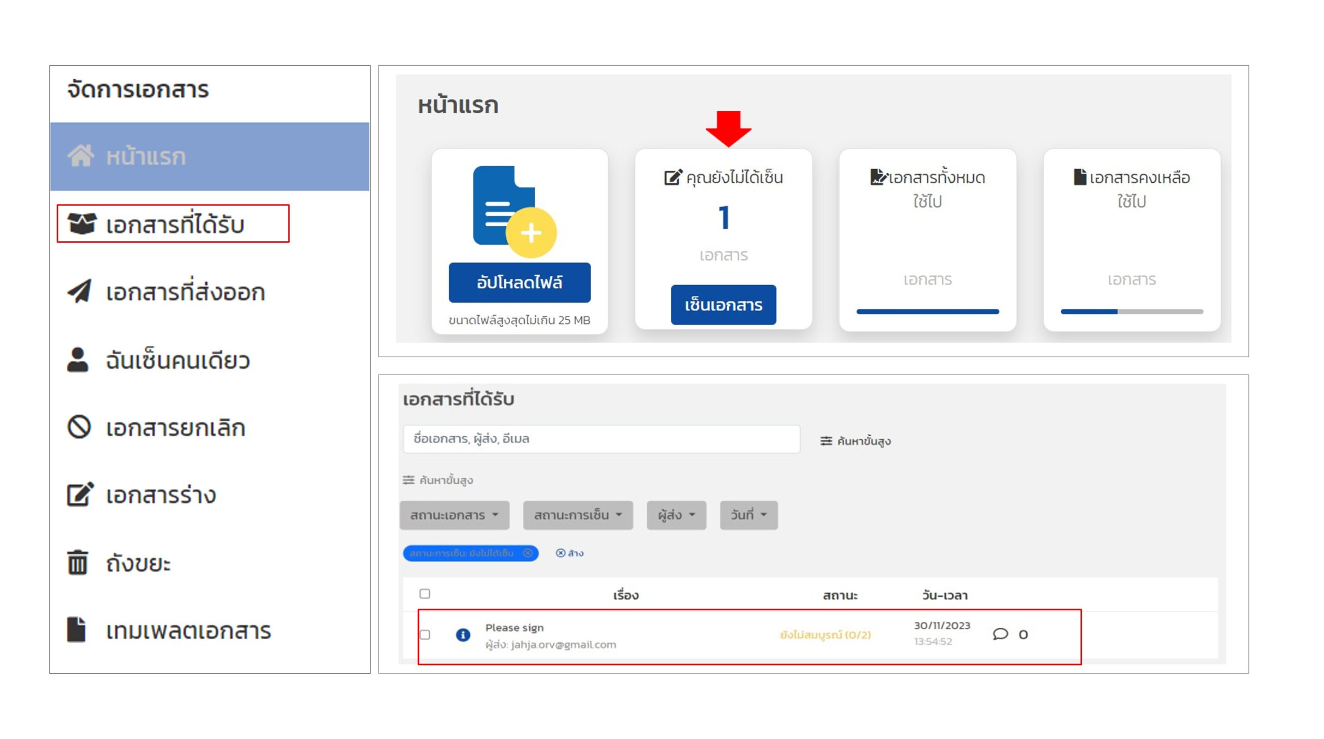Screen dimensions: 1324x739
Task: Click the trash can icon for ถังขยะ
Action: tap(78, 563)
